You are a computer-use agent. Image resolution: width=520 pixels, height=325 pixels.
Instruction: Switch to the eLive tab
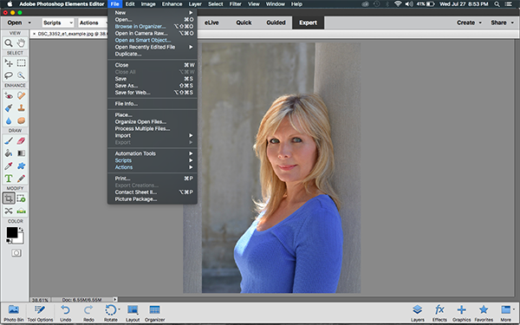[211, 23]
